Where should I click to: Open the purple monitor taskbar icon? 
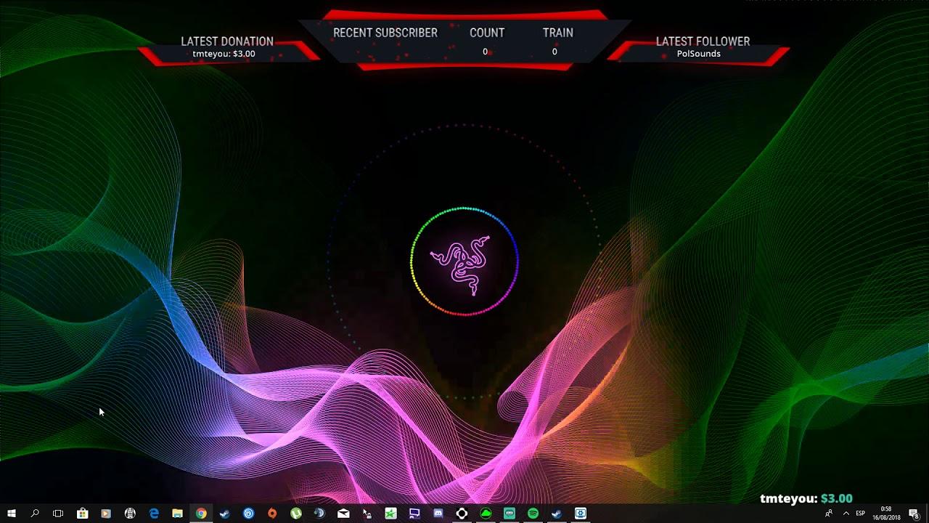pyautogui.click(x=414, y=514)
